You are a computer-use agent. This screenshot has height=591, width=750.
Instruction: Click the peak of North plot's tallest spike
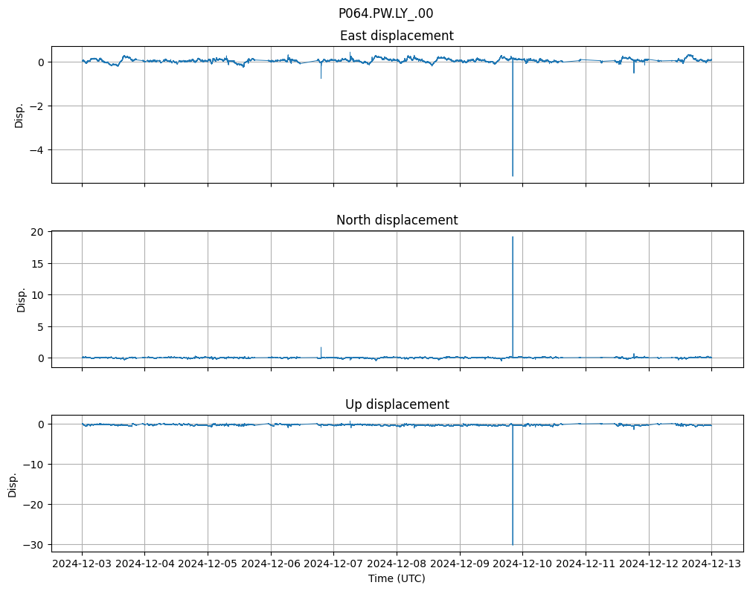click(x=513, y=237)
